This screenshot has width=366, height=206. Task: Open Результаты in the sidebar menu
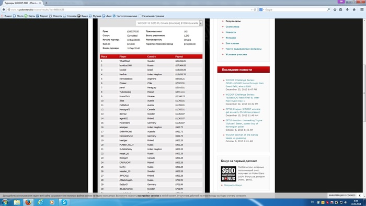233,21
